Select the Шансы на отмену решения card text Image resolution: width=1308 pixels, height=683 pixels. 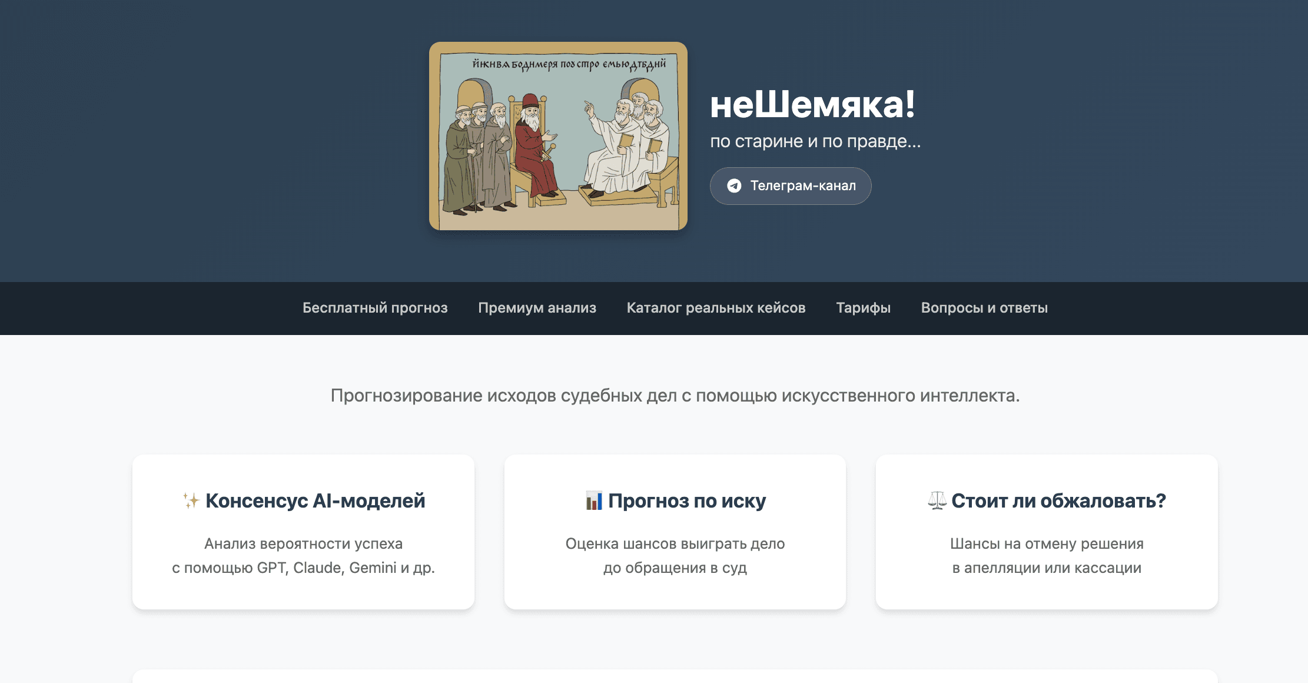pyautogui.click(x=1047, y=556)
